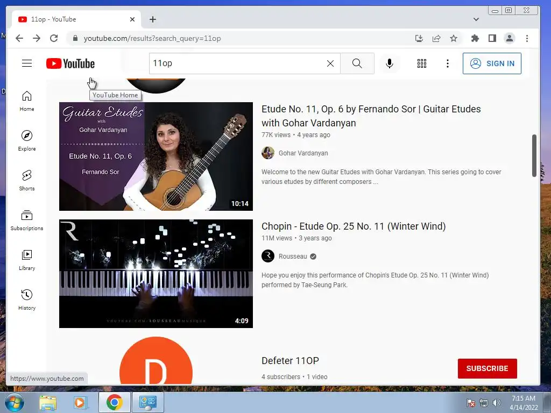This screenshot has width=551, height=413.
Task: Go forward with browser forward arrow
Action: [x=37, y=38]
